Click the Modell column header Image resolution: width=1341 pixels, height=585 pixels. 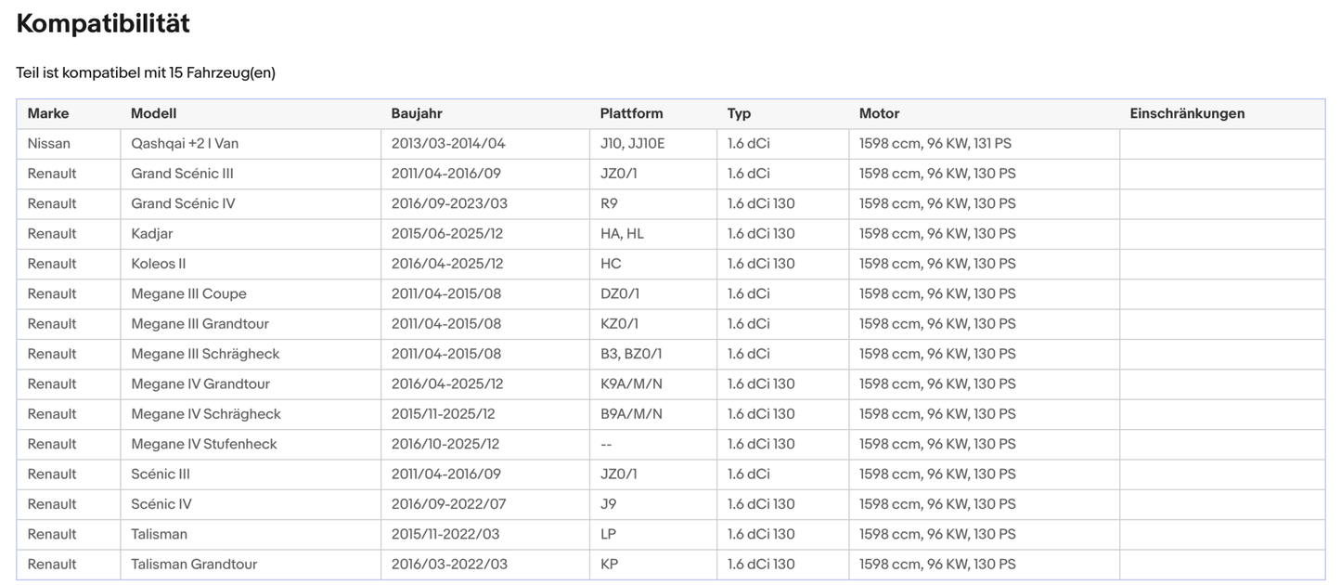[153, 113]
